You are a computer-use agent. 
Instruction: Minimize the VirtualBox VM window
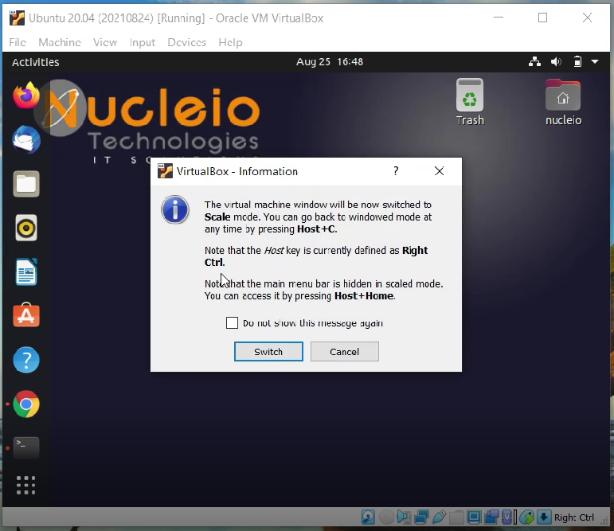(498, 18)
